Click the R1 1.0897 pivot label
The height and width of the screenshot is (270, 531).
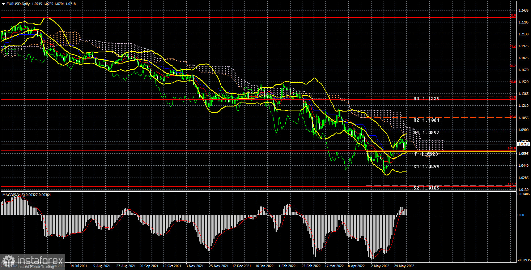click(426, 133)
